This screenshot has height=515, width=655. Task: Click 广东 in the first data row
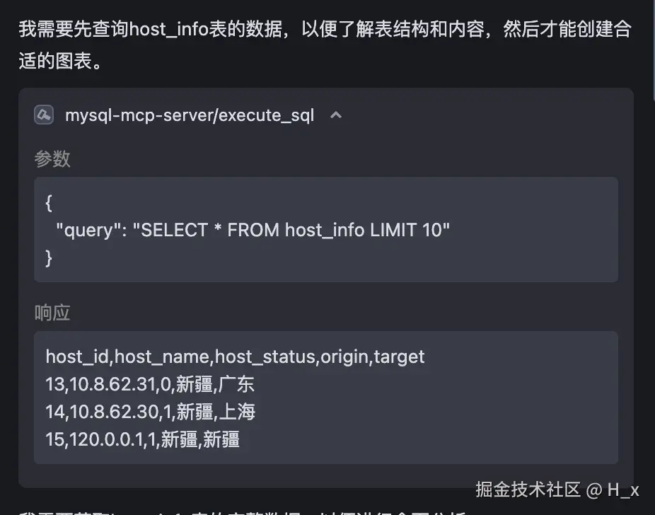236,384
